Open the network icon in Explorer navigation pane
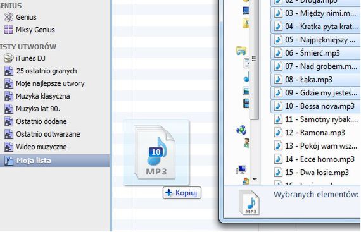This screenshot has height=232, width=361. [x=241, y=130]
